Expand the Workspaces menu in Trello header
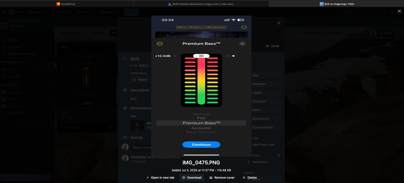The image size is (404, 183). 39,12
